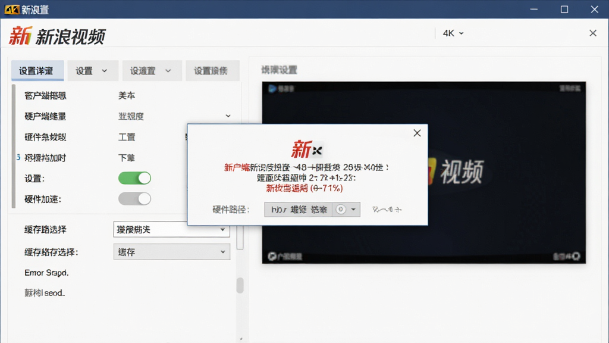
Task: Click the 硬件加速 label
Action: 43,199
